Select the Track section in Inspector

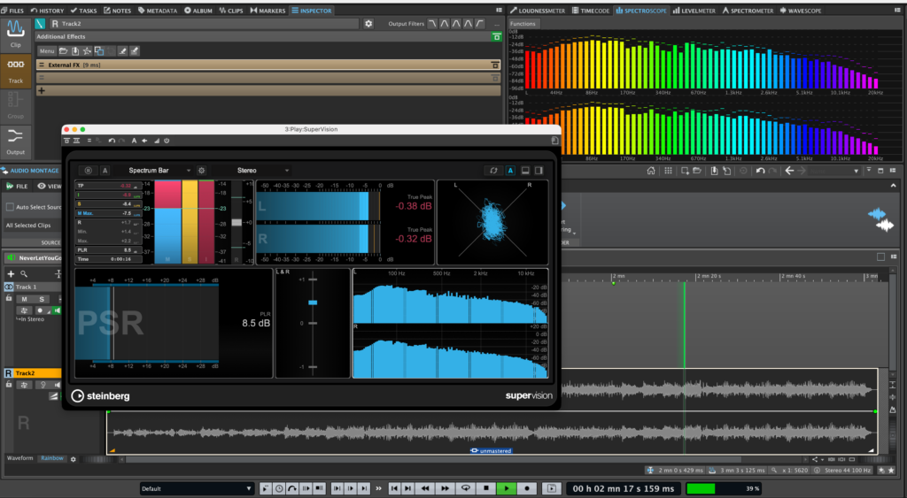pyautogui.click(x=16, y=71)
